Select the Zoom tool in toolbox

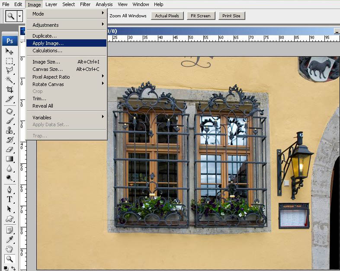pyautogui.click(x=9, y=258)
